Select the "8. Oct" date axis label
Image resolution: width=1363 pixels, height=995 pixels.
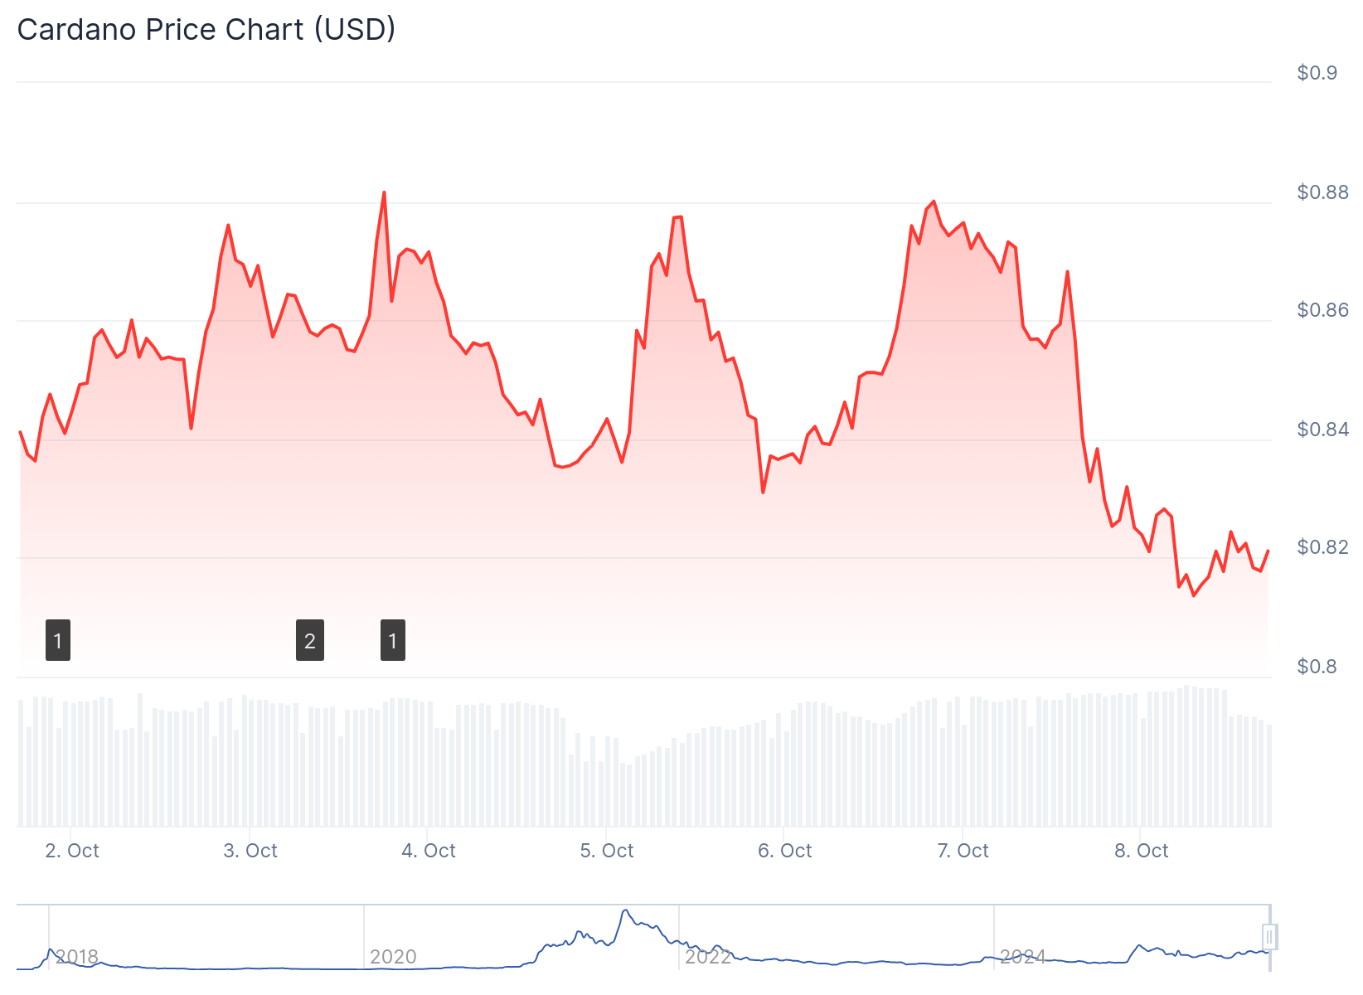pyautogui.click(x=1142, y=851)
